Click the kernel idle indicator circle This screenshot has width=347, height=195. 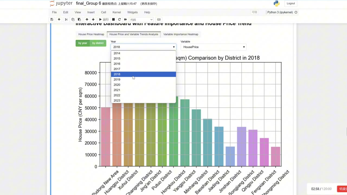[x=296, y=12]
